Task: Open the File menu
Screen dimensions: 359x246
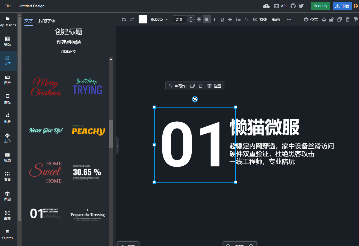Action: point(8,6)
